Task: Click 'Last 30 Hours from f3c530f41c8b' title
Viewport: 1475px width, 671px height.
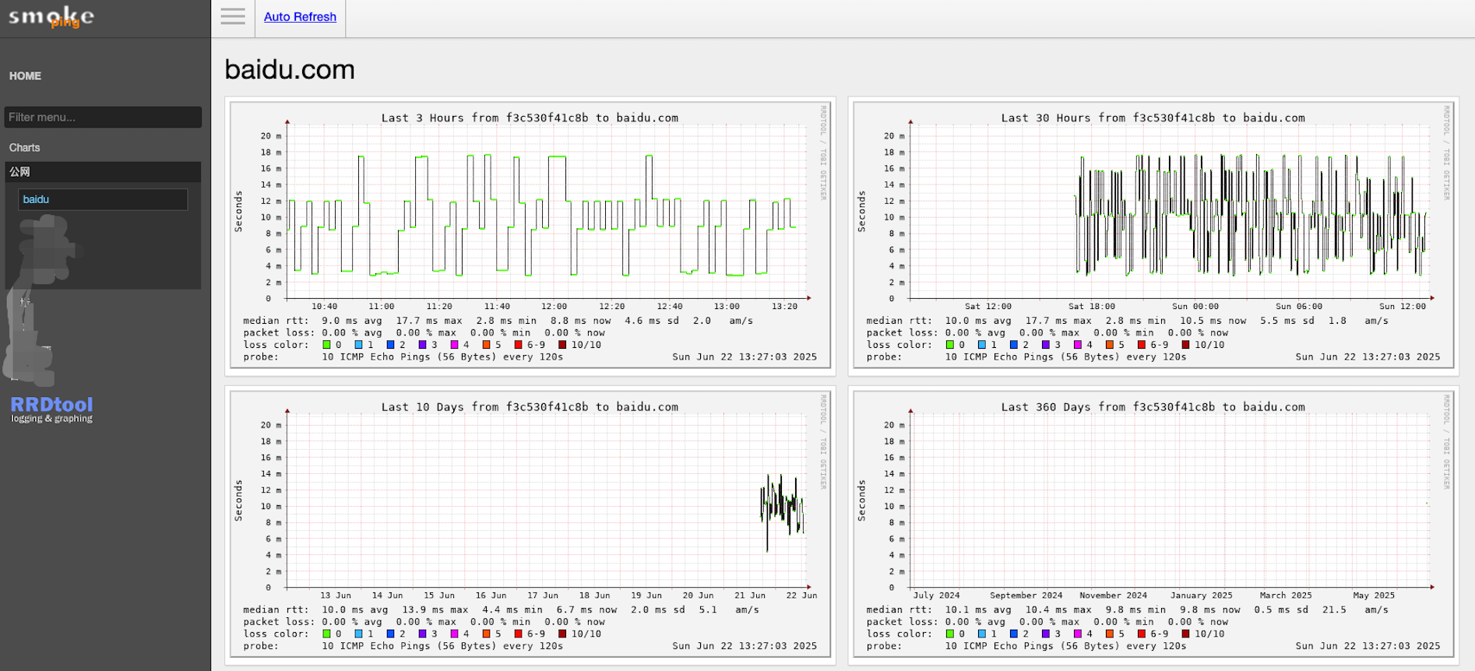Action: [x=1153, y=118]
